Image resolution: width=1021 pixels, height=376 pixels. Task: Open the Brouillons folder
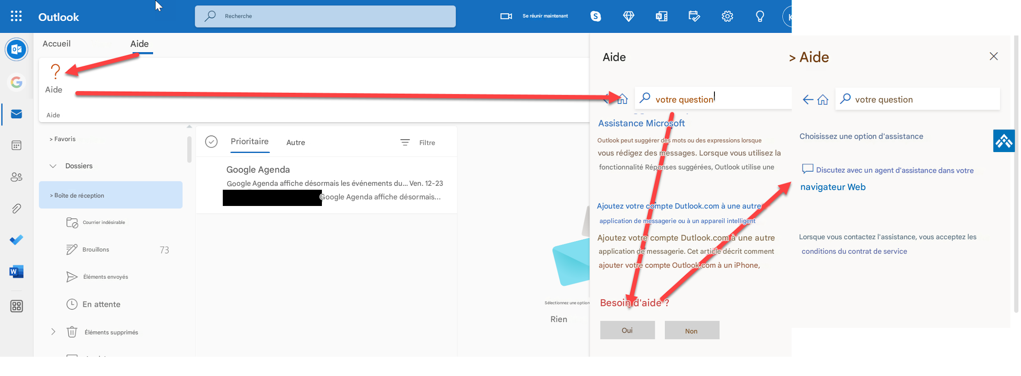click(96, 250)
